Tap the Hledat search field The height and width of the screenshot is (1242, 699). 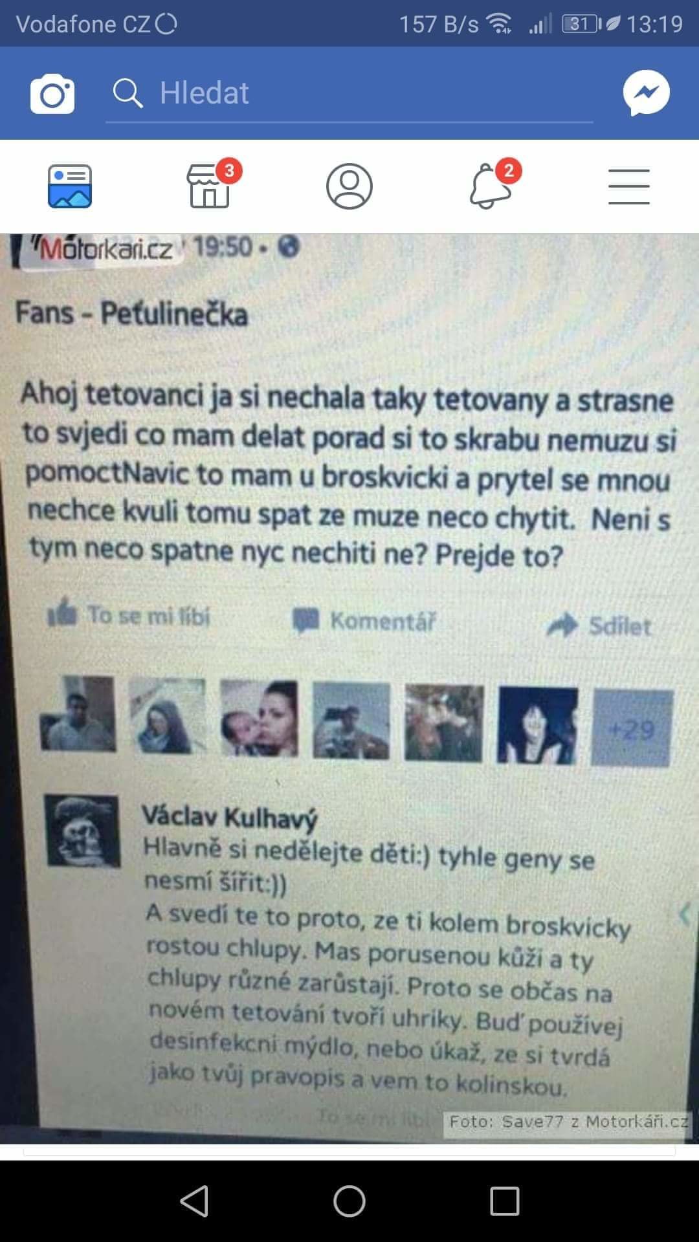(x=349, y=94)
